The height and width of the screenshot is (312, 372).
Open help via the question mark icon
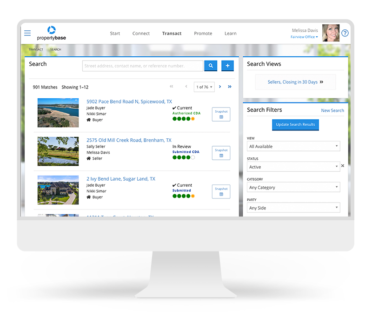345,33
